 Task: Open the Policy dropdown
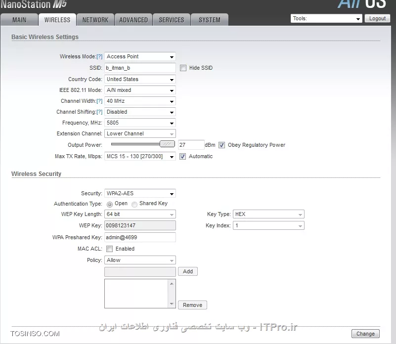(x=140, y=260)
